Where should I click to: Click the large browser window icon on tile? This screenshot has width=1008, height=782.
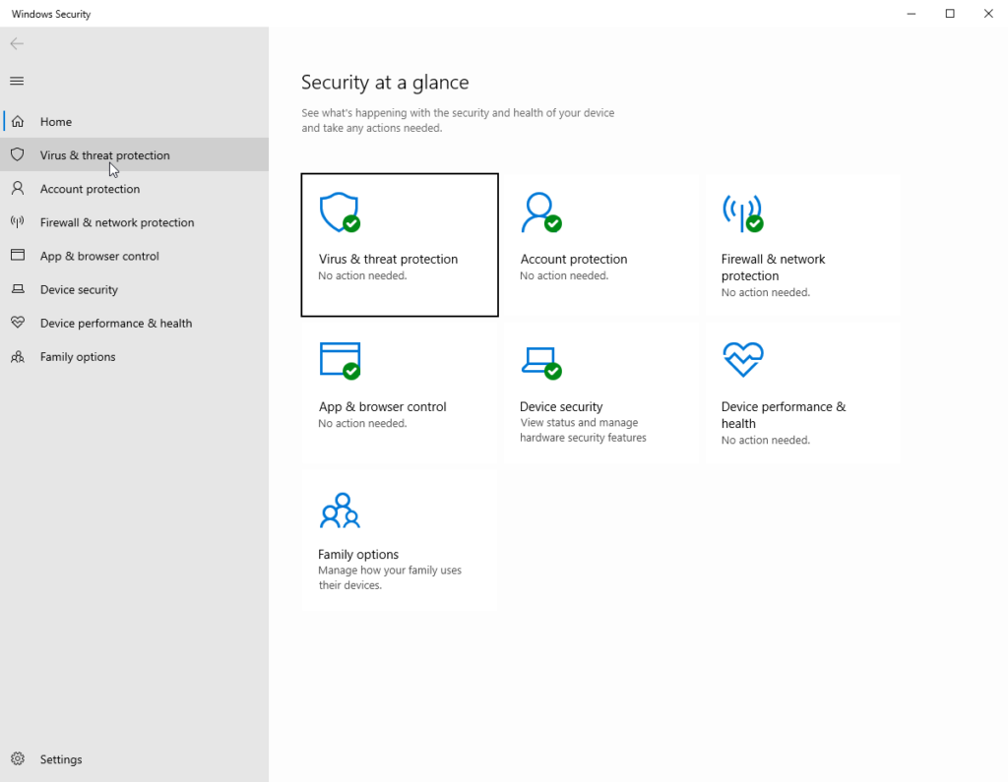(340, 360)
